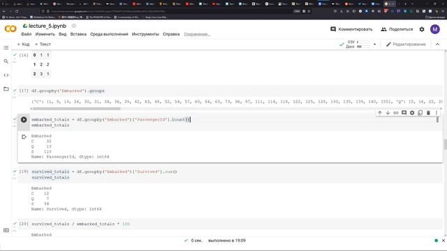The width and height of the screenshot is (447, 251).
Task: Expand the runtime connection dropdown arrow
Action: click(x=374, y=45)
